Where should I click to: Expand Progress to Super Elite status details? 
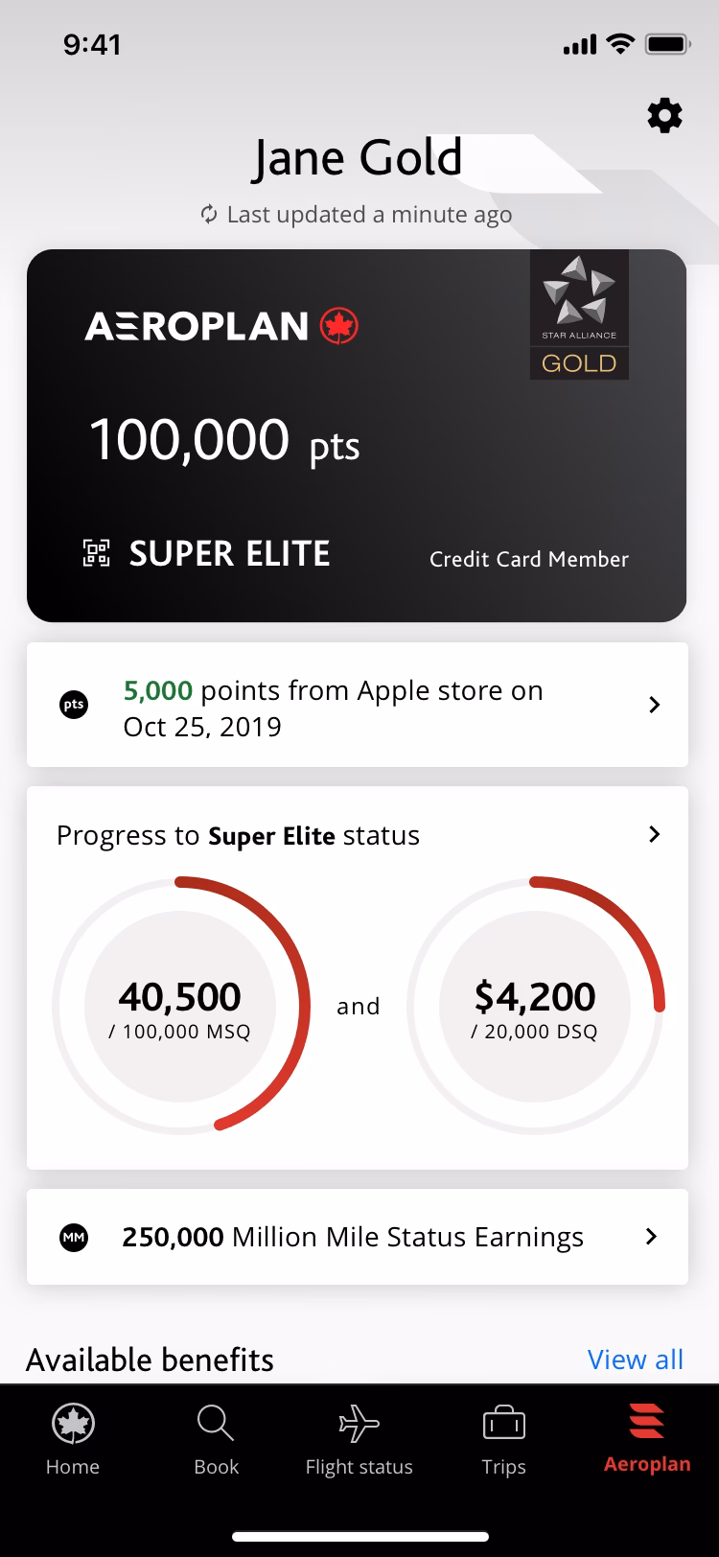point(655,834)
